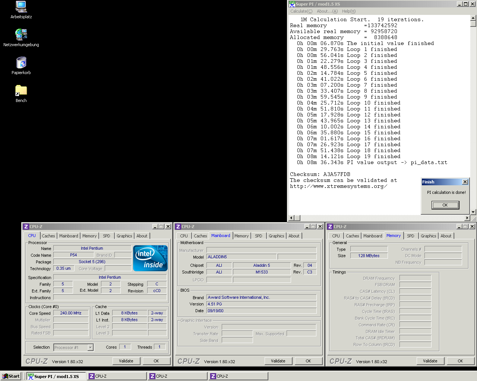Select the Caches tab in left CPU-Z window
The width and height of the screenshot is (477, 381).
tap(48, 236)
